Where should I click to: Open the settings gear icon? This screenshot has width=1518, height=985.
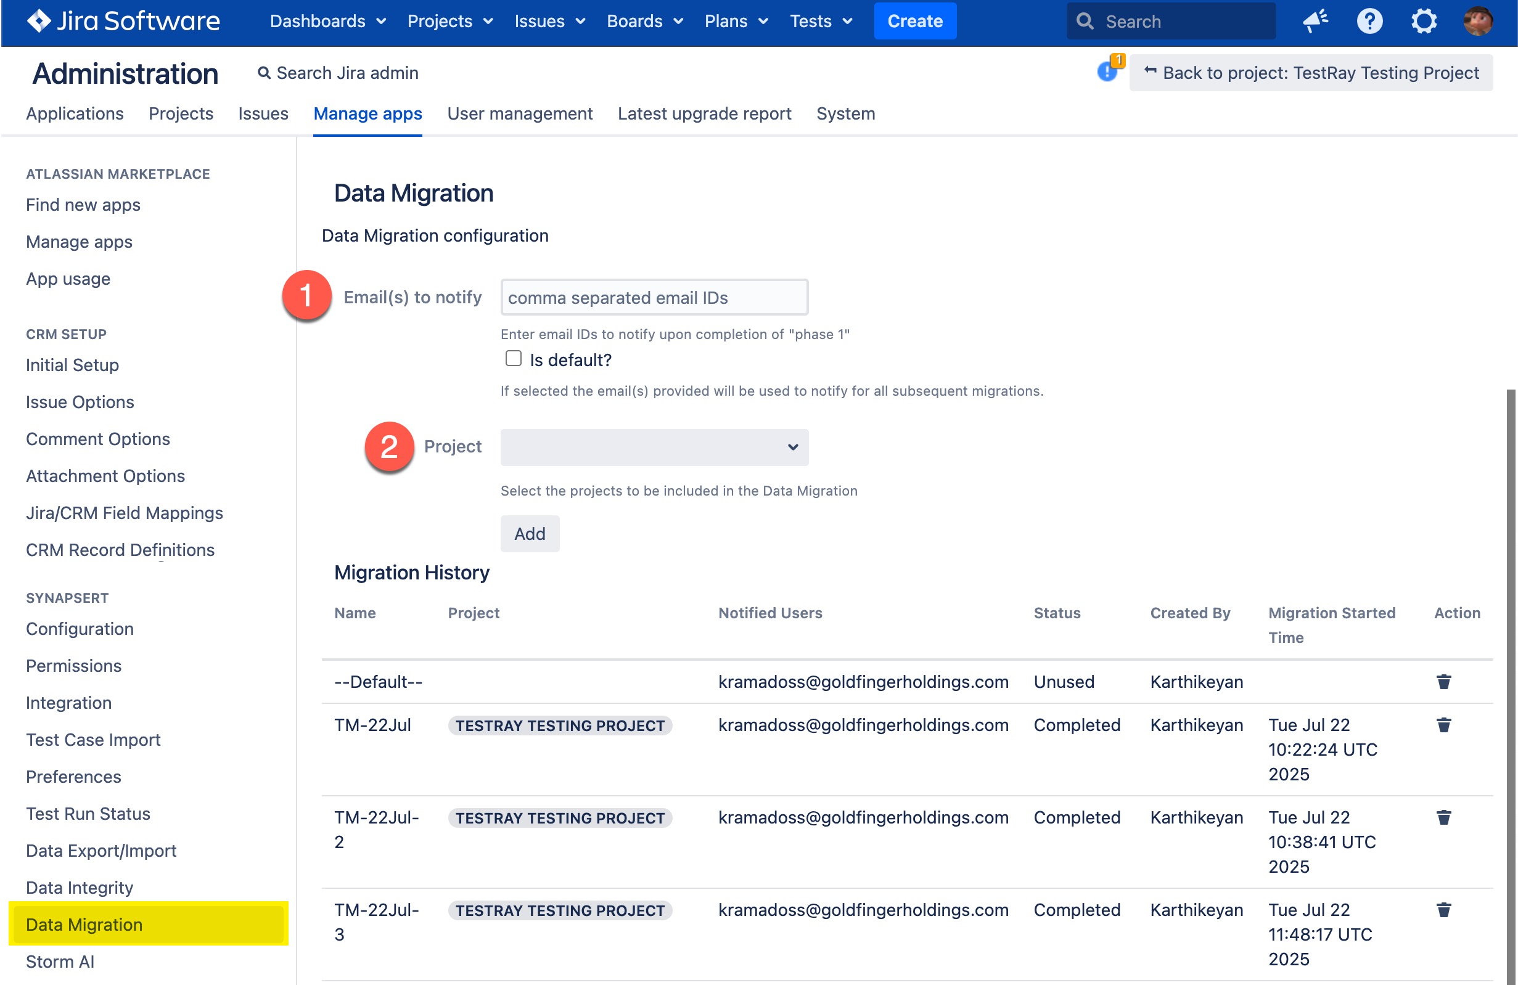click(x=1423, y=21)
